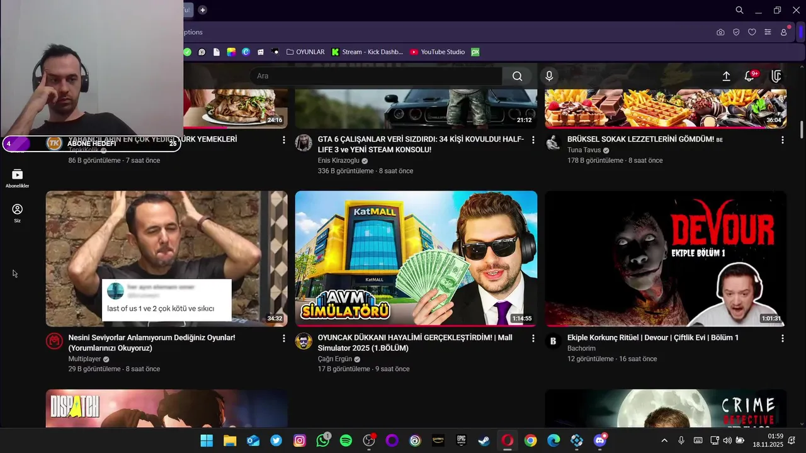Open the 'GTA 6 ÇALIŞANLAR VERİ SIZDIRDI' video title

click(x=421, y=145)
